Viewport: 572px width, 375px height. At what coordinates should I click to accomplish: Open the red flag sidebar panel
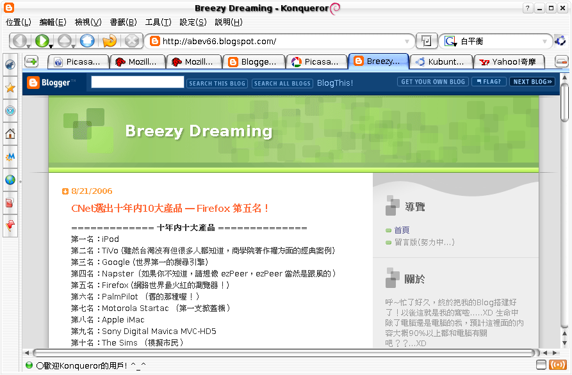point(10,226)
